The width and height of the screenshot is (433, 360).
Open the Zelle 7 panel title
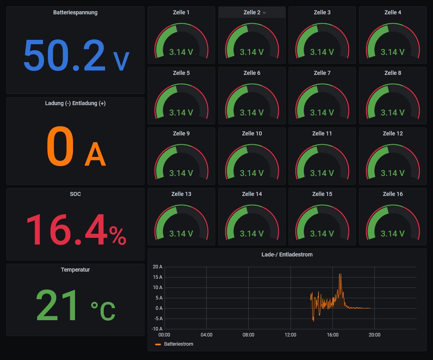tap(322, 73)
